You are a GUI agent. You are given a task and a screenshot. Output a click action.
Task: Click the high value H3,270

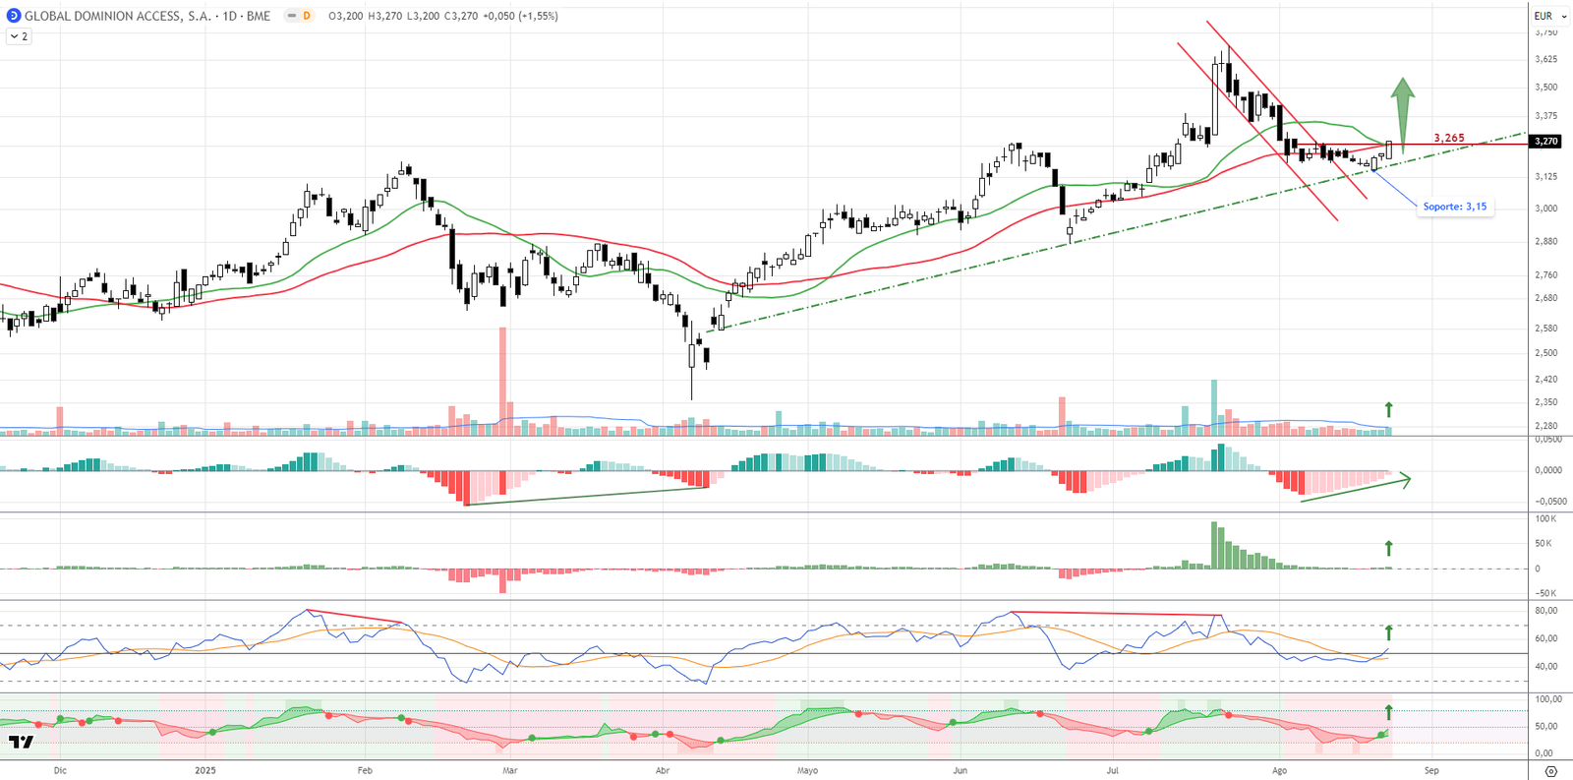[384, 16]
